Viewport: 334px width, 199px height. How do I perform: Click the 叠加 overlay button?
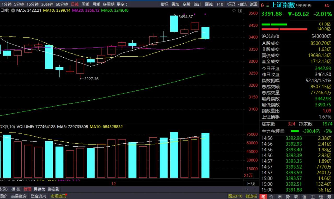click(x=175, y=4)
